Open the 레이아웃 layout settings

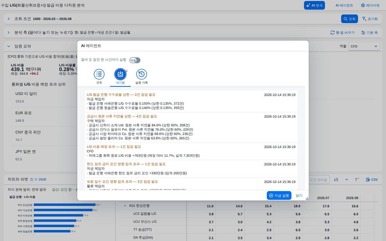[370, 5]
